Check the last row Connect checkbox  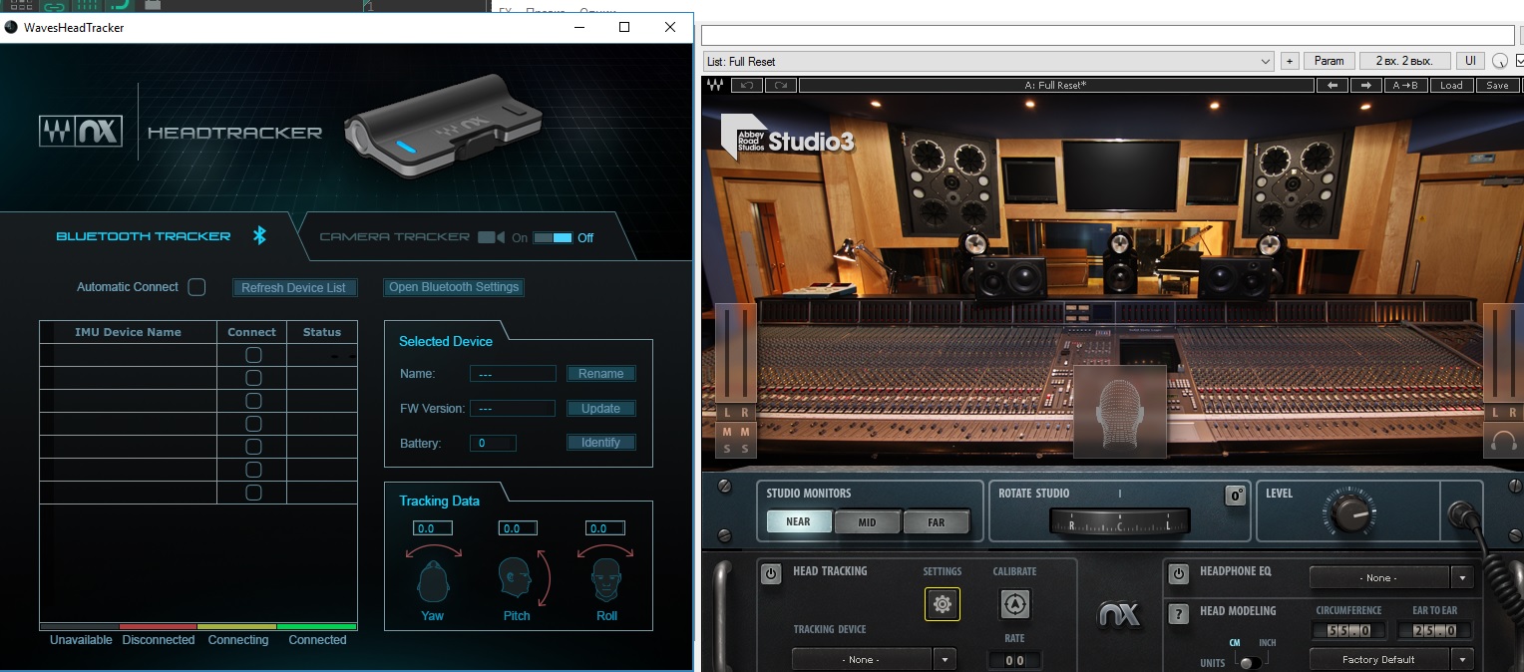point(253,493)
